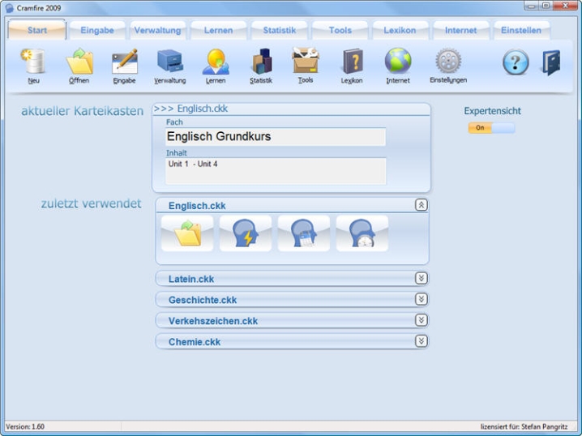The width and height of the screenshot is (582, 436).
Task: Click the head-with-clock learning icon
Action: [x=362, y=233]
